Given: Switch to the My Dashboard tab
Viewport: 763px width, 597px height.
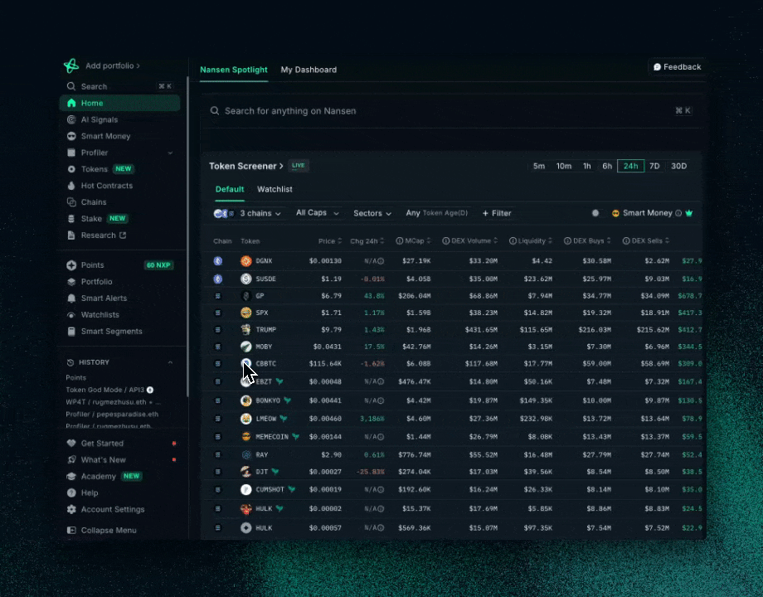Looking at the screenshot, I should click(309, 70).
